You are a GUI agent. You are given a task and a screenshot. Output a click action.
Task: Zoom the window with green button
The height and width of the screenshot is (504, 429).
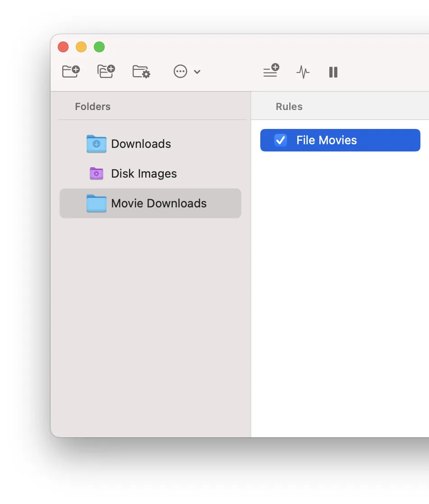pos(99,47)
